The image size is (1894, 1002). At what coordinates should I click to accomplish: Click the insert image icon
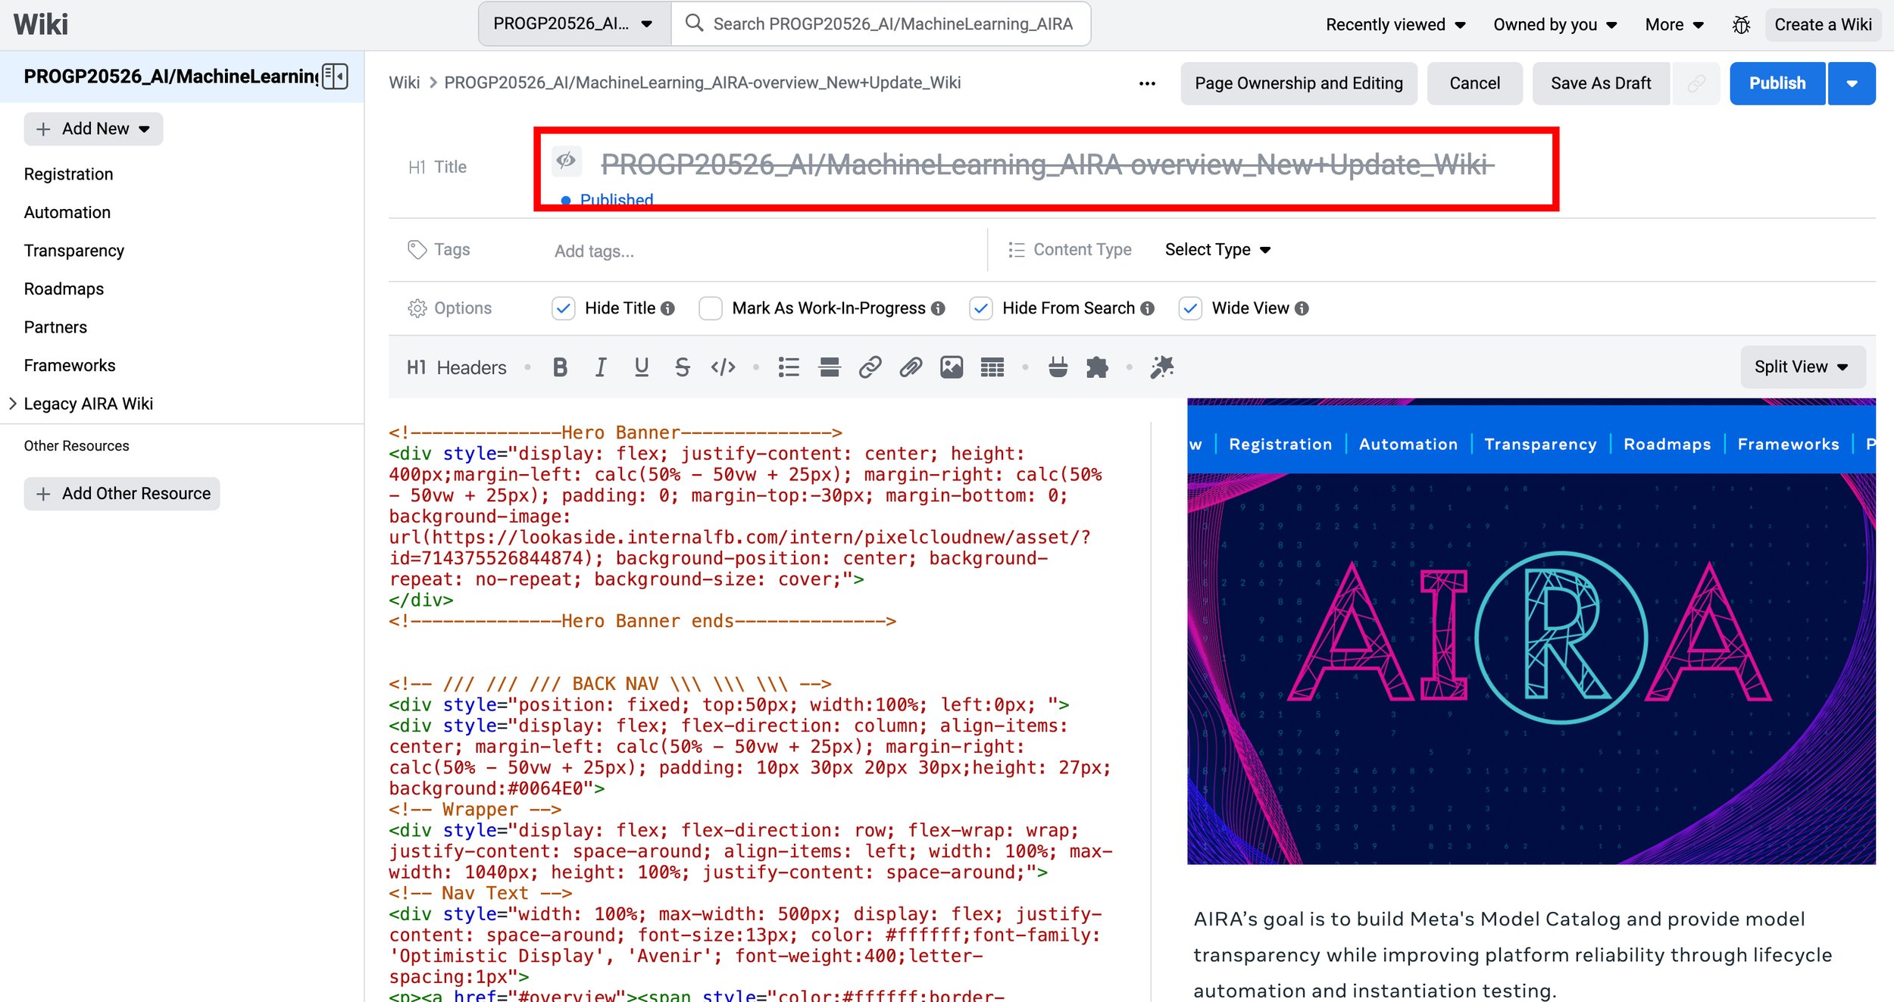coord(952,367)
